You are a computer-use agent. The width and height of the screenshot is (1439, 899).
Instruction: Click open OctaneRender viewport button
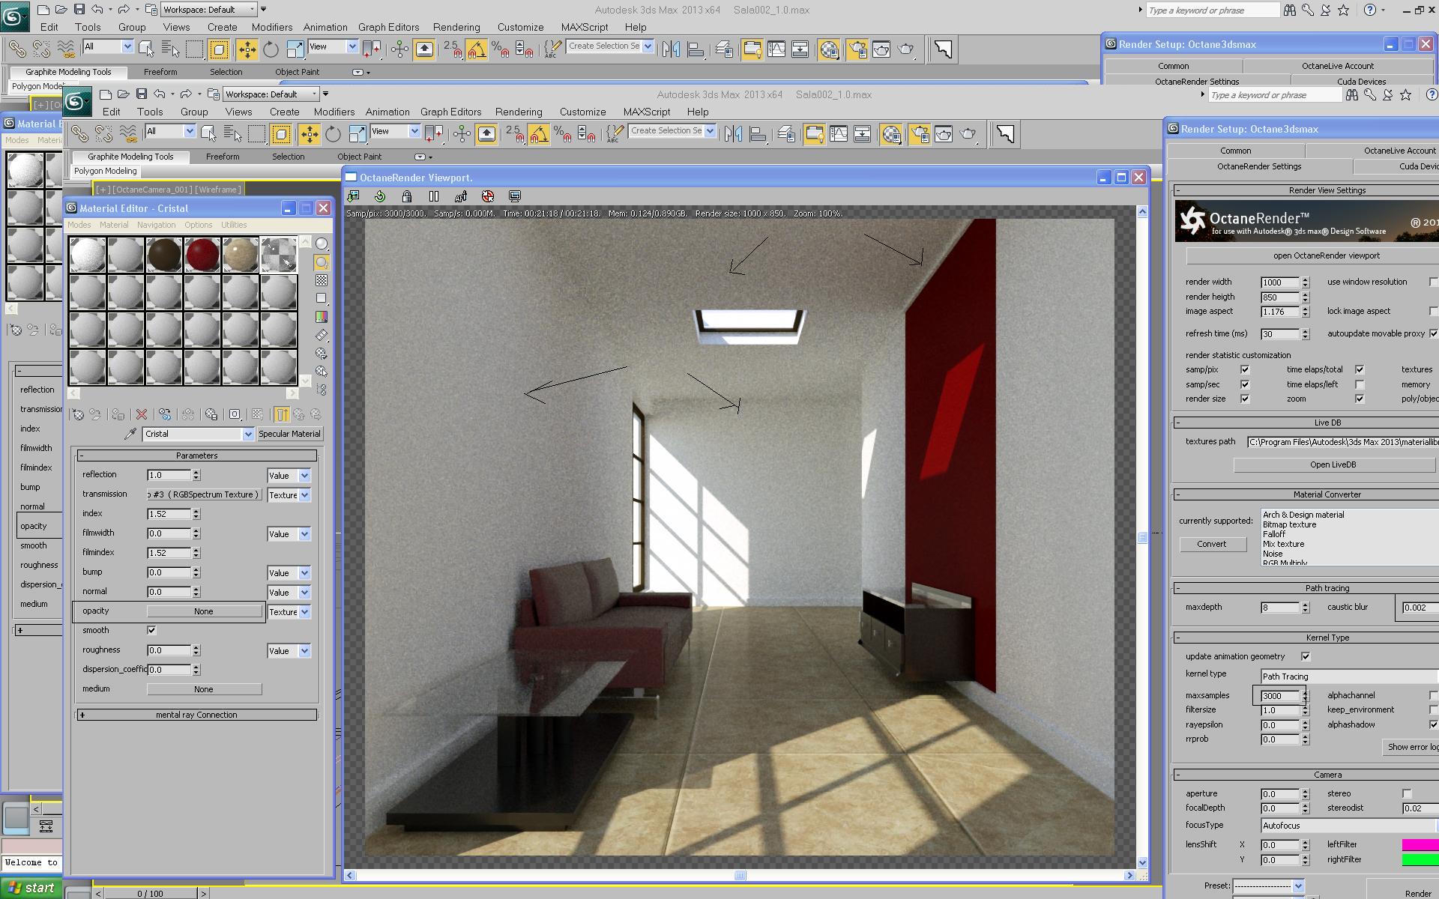[1325, 255]
